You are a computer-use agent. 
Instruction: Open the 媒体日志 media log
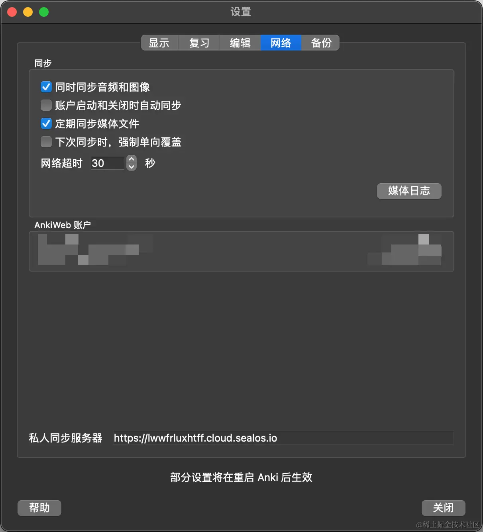pos(409,191)
